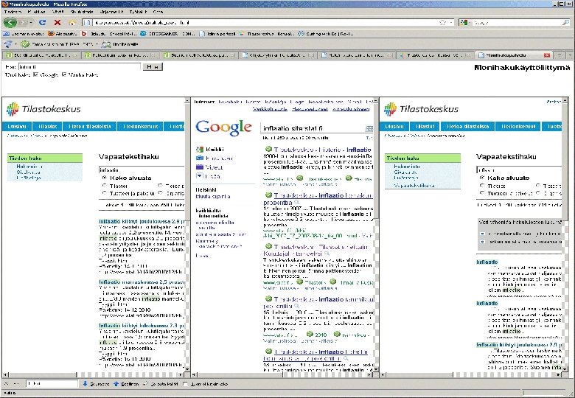Stop loading with the red X icon
The width and height of the screenshot is (575, 398).
(57, 22)
